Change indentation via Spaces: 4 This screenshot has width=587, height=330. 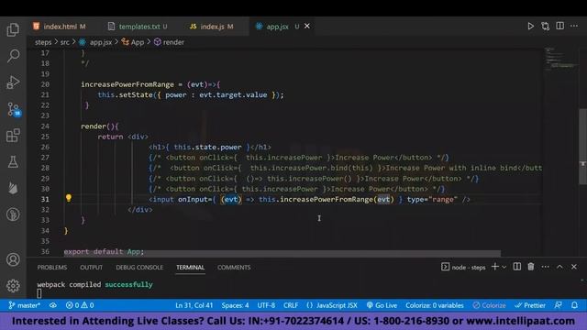235,305
